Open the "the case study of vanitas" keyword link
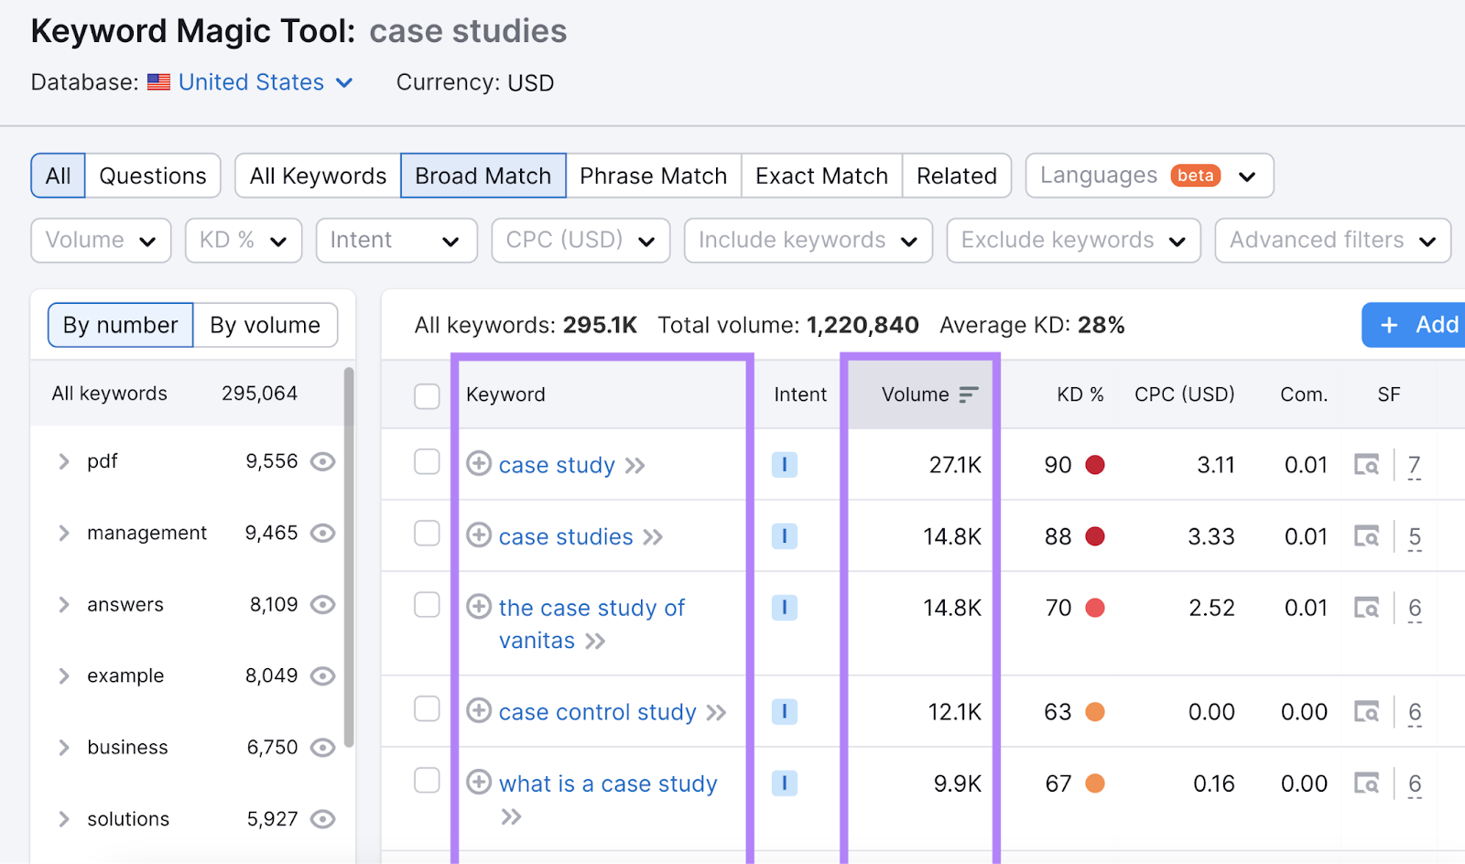Viewport: 1465px width, 864px height. pyautogui.click(x=591, y=607)
